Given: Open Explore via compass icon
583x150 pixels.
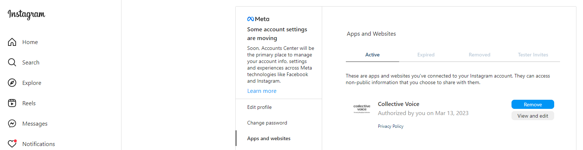Looking at the screenshot, I should 12,83.
